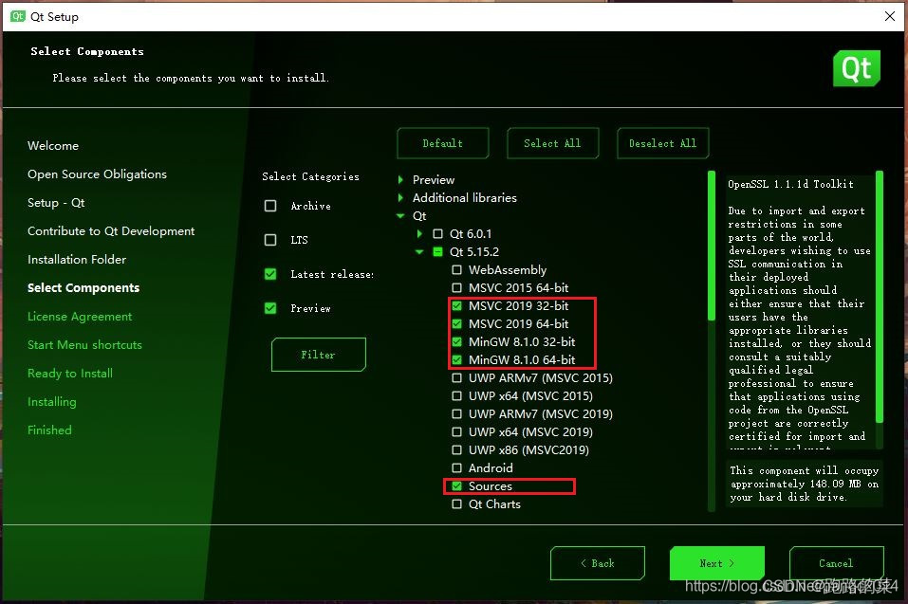Click the Select All button
Screen dimensions: 908x604
pyautogui.click(x=552, y=143)
